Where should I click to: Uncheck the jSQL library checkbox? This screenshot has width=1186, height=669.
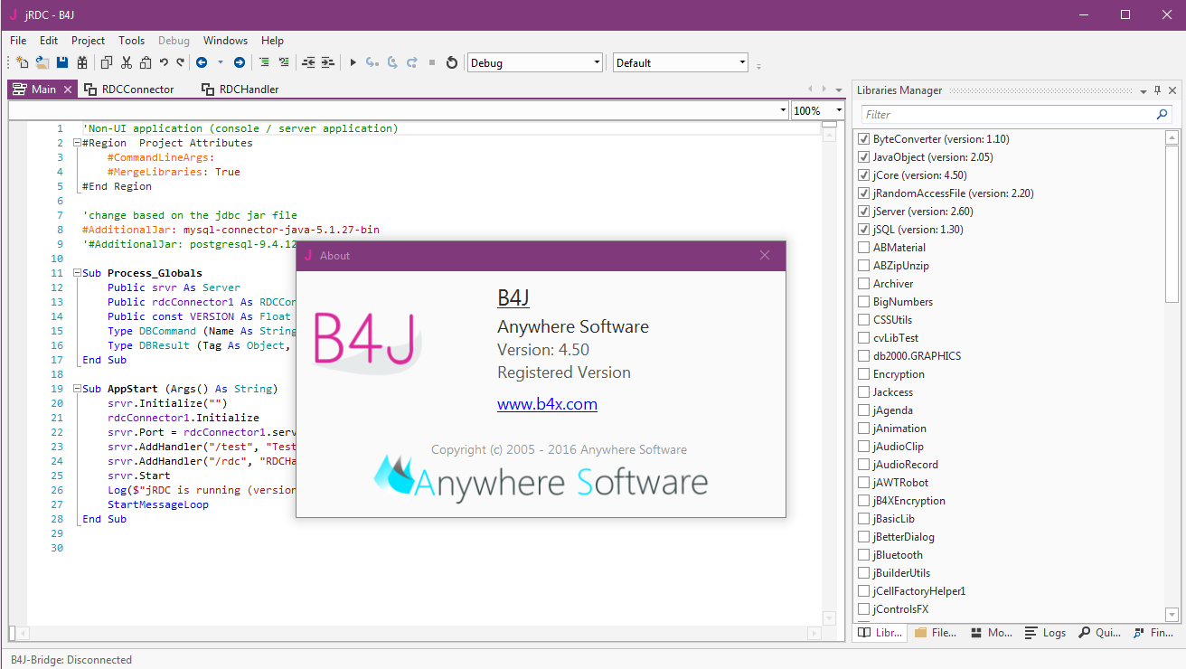[863, 230]
